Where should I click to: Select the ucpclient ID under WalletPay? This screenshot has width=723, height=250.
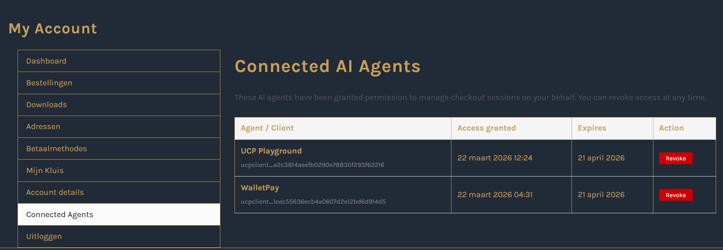[313, 202]
